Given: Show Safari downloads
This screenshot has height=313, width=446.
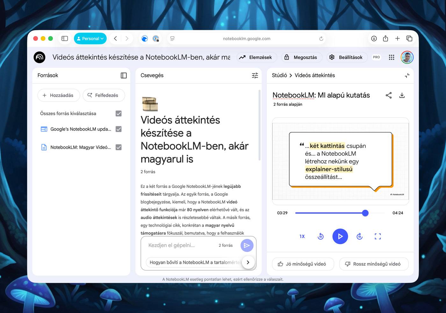Looking at the screenshot, I should 374,39.
